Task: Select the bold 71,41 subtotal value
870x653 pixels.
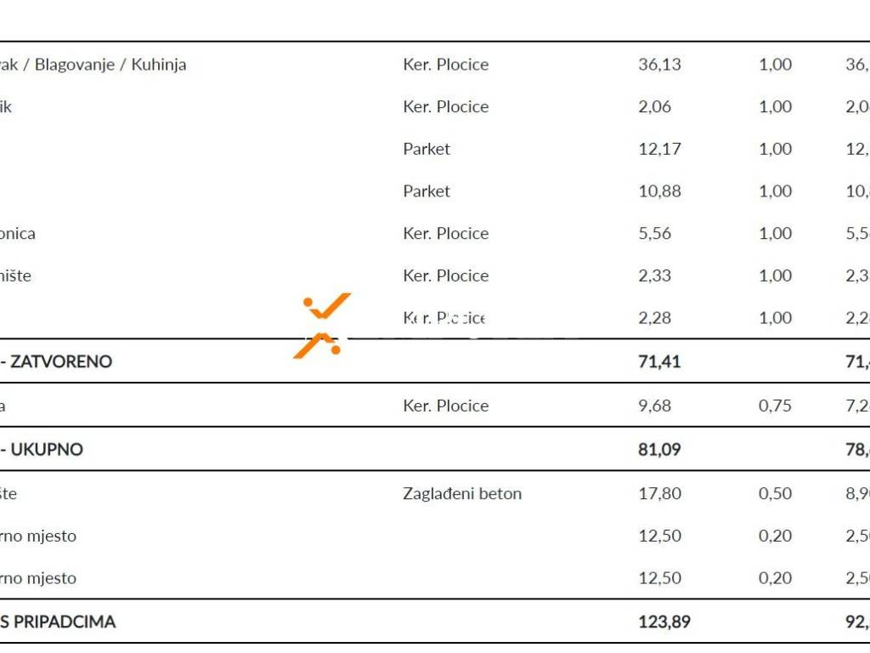Action: [659, 361]
